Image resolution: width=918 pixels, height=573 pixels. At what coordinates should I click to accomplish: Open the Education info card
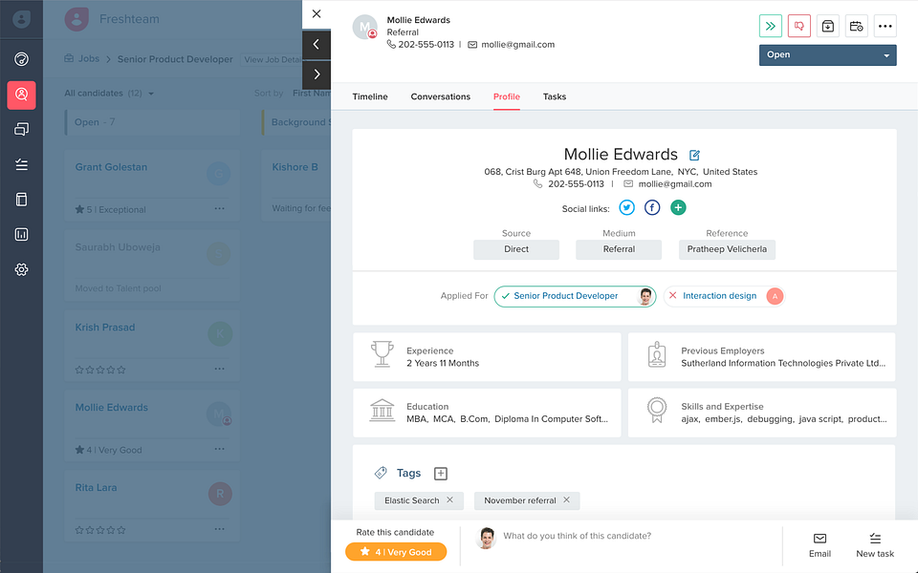(x=487, y=413)
